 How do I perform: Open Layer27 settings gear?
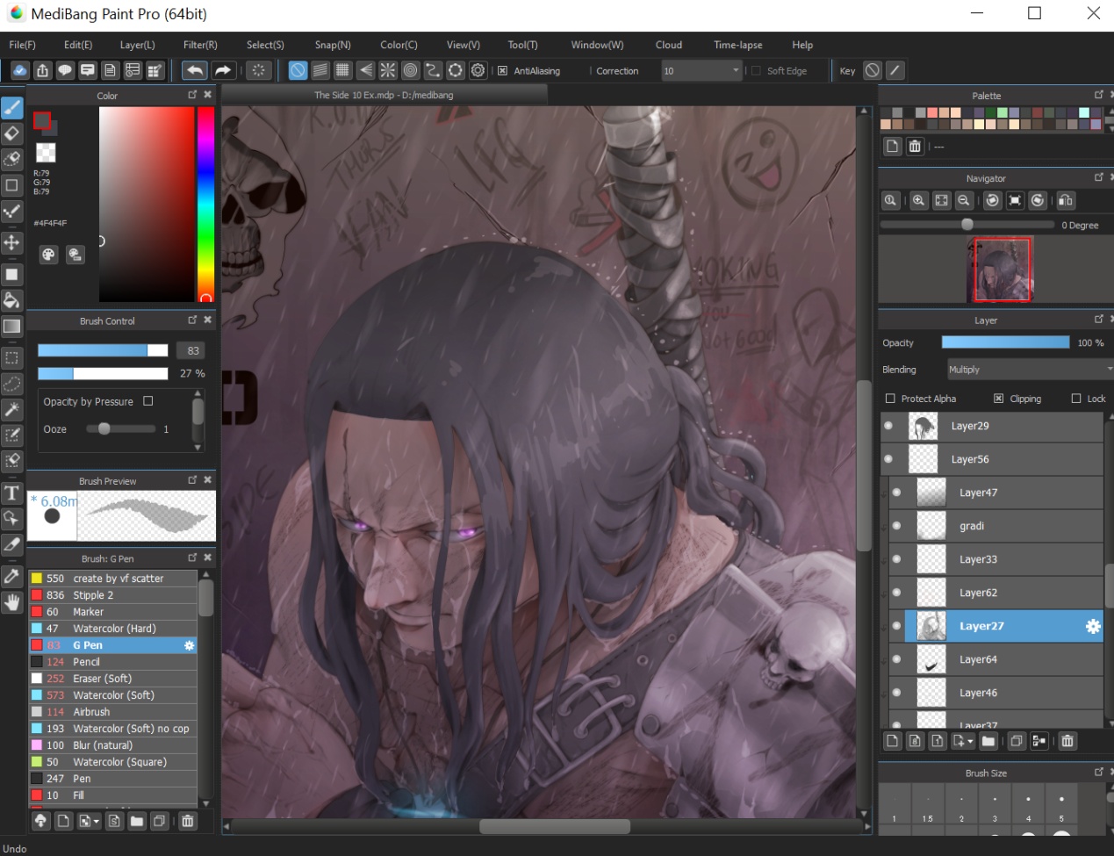pyautogui.click(x=1092, y=626)
